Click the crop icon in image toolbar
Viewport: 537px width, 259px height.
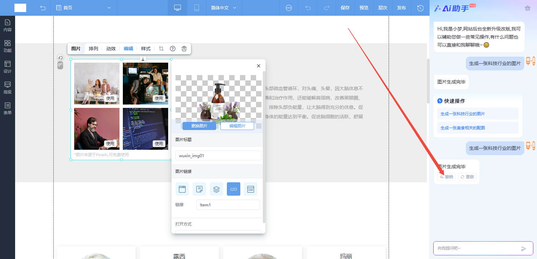(161, 49)
